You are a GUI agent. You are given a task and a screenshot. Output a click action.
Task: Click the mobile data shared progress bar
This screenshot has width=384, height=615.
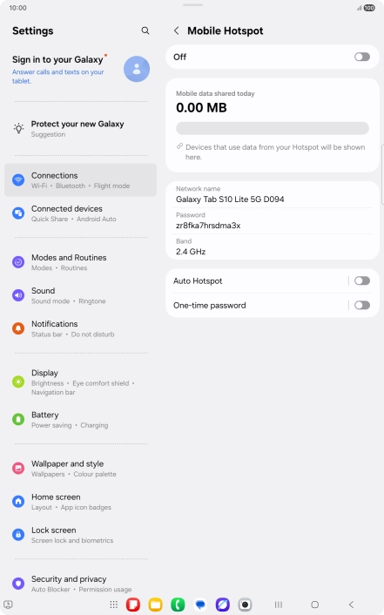pos(273,128)
